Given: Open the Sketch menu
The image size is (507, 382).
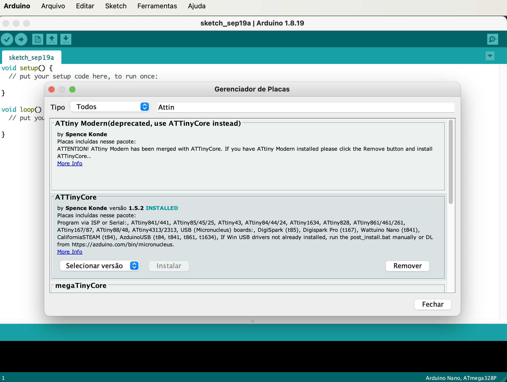Looking at the screenshot, I should 116,6.
